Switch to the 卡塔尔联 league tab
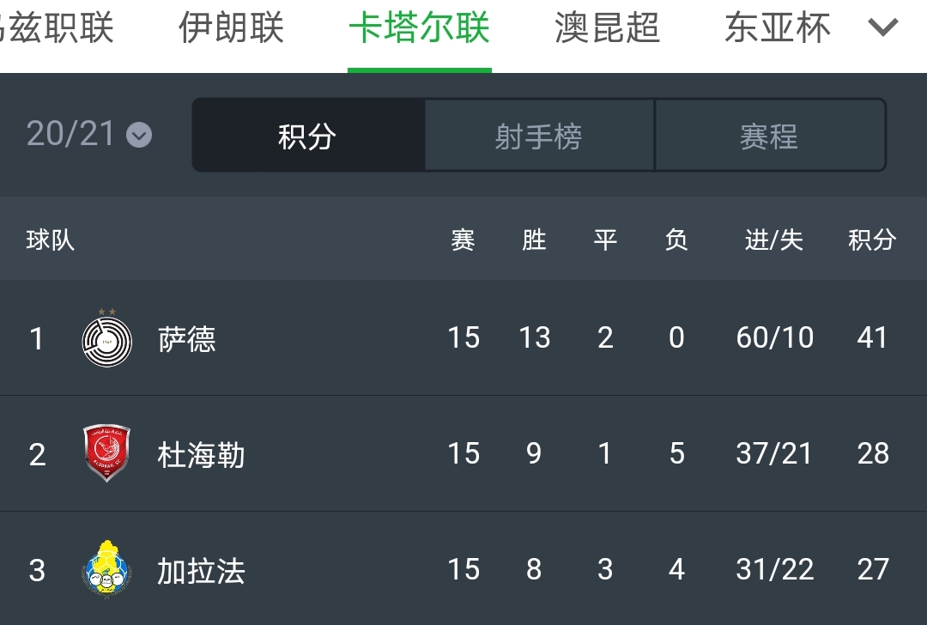This screenshot has width=927, height=625. point(419,29)
